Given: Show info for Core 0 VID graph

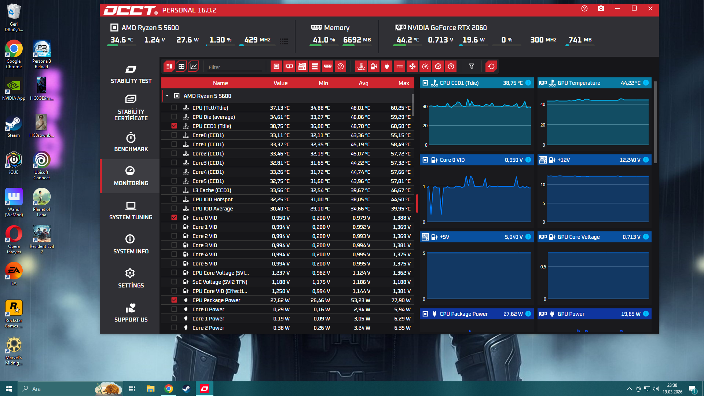Looking at the screenshot, I should click(528, 160).
